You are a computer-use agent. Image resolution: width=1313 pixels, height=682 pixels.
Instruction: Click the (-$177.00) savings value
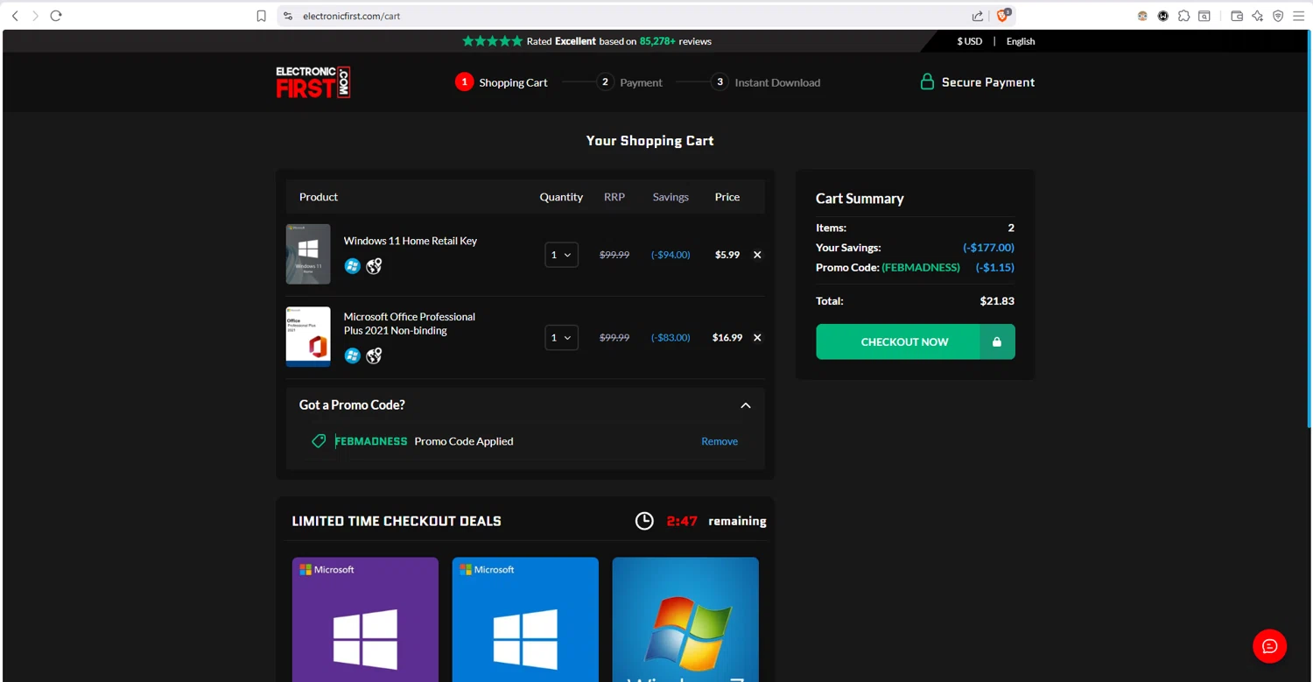click(x=988, y=248)
